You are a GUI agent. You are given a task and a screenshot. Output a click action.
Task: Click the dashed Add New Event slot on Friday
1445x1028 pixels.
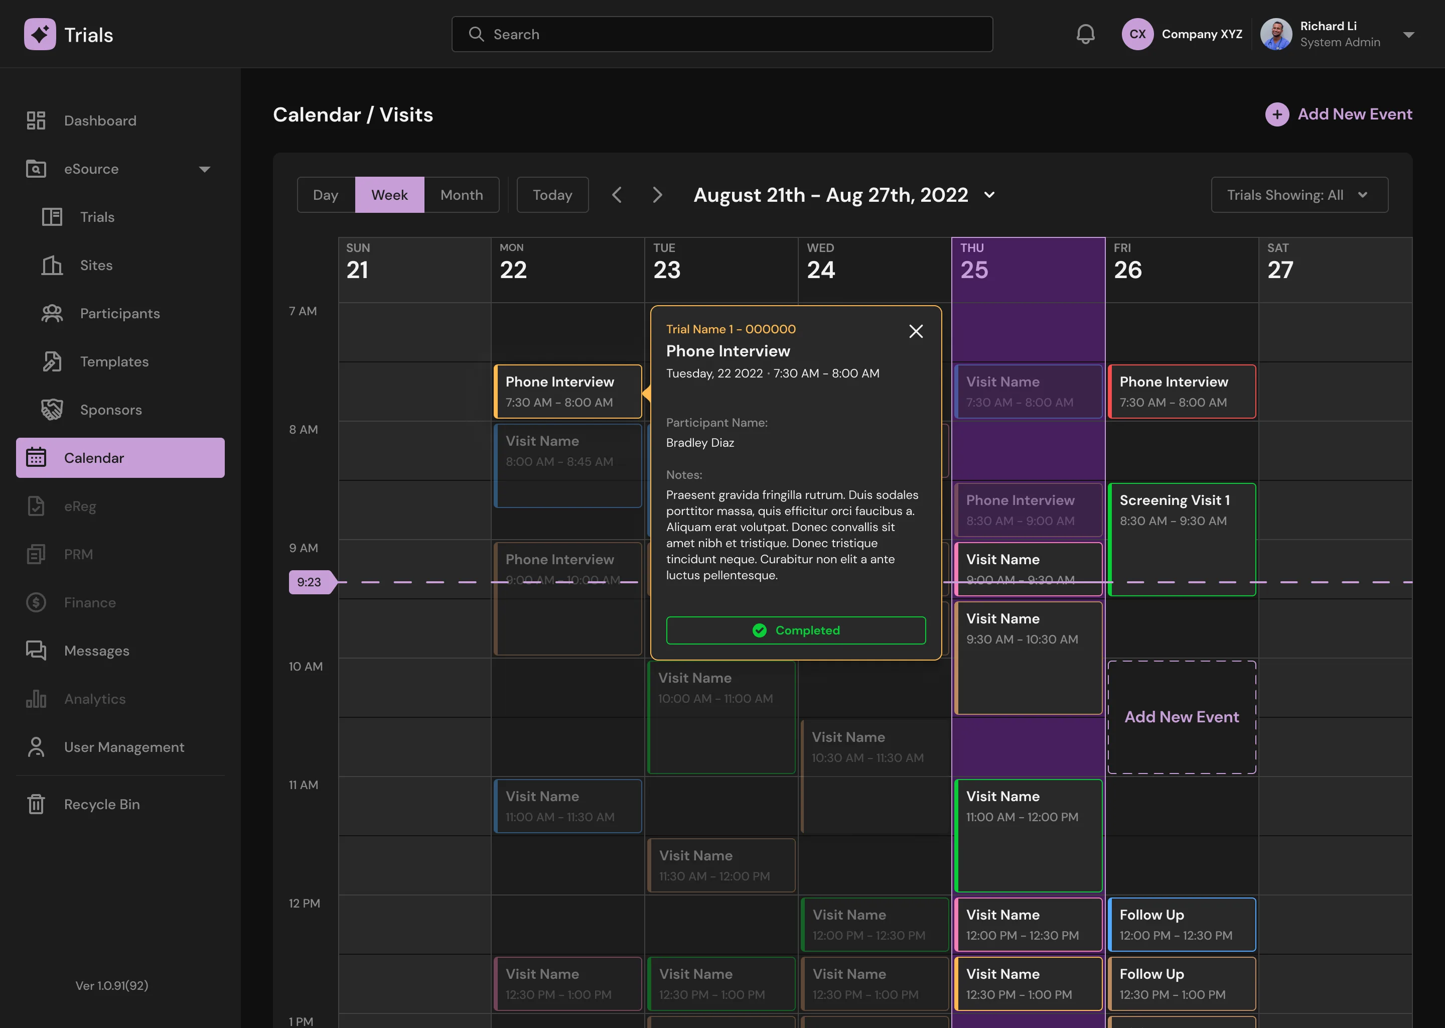pyautogui.click(x=1182, y=717)
